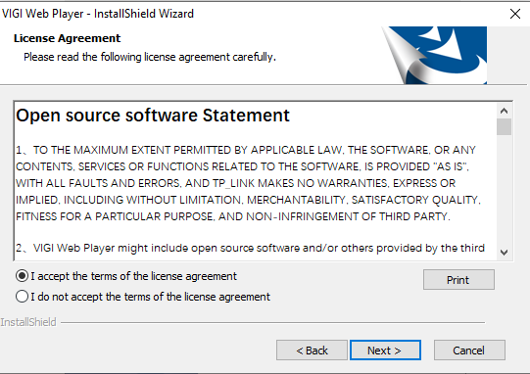The height and width of the screenshot is (374, 530).
Task: Click the 'License Agreement' title text
Action: click(x=67, y=38)
